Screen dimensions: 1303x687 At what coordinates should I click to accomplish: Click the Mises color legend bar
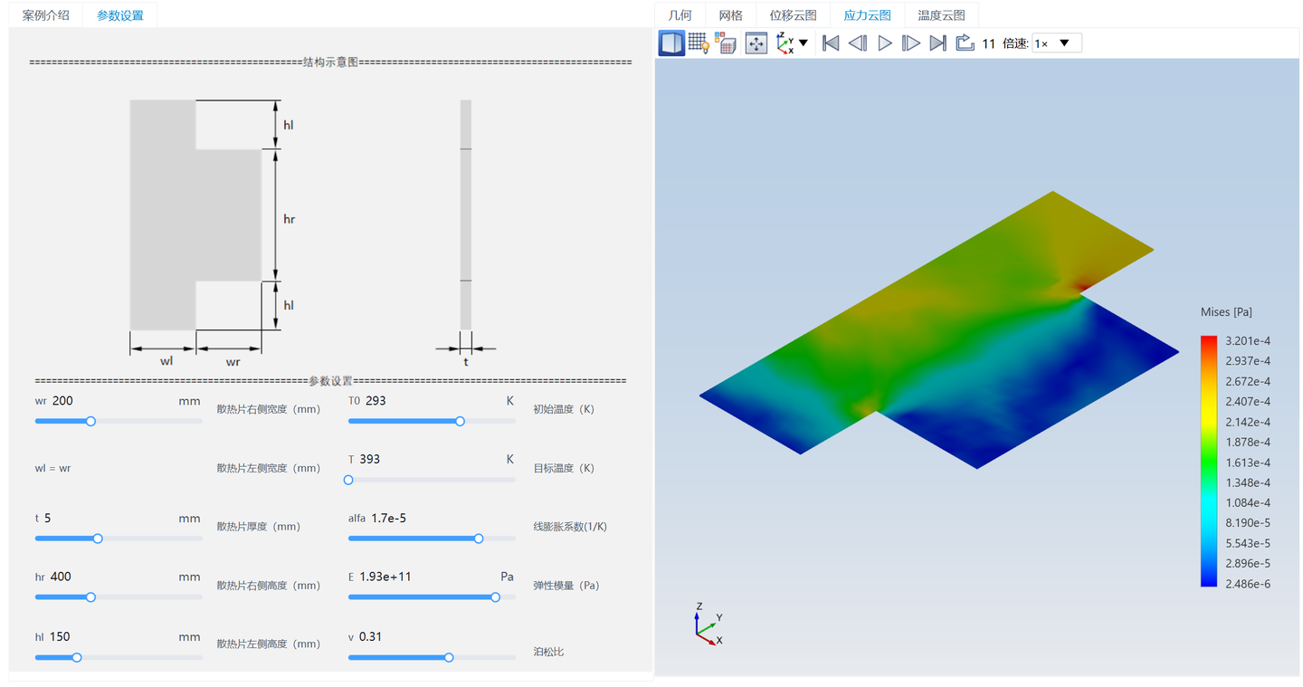[x=1209, y=462]
